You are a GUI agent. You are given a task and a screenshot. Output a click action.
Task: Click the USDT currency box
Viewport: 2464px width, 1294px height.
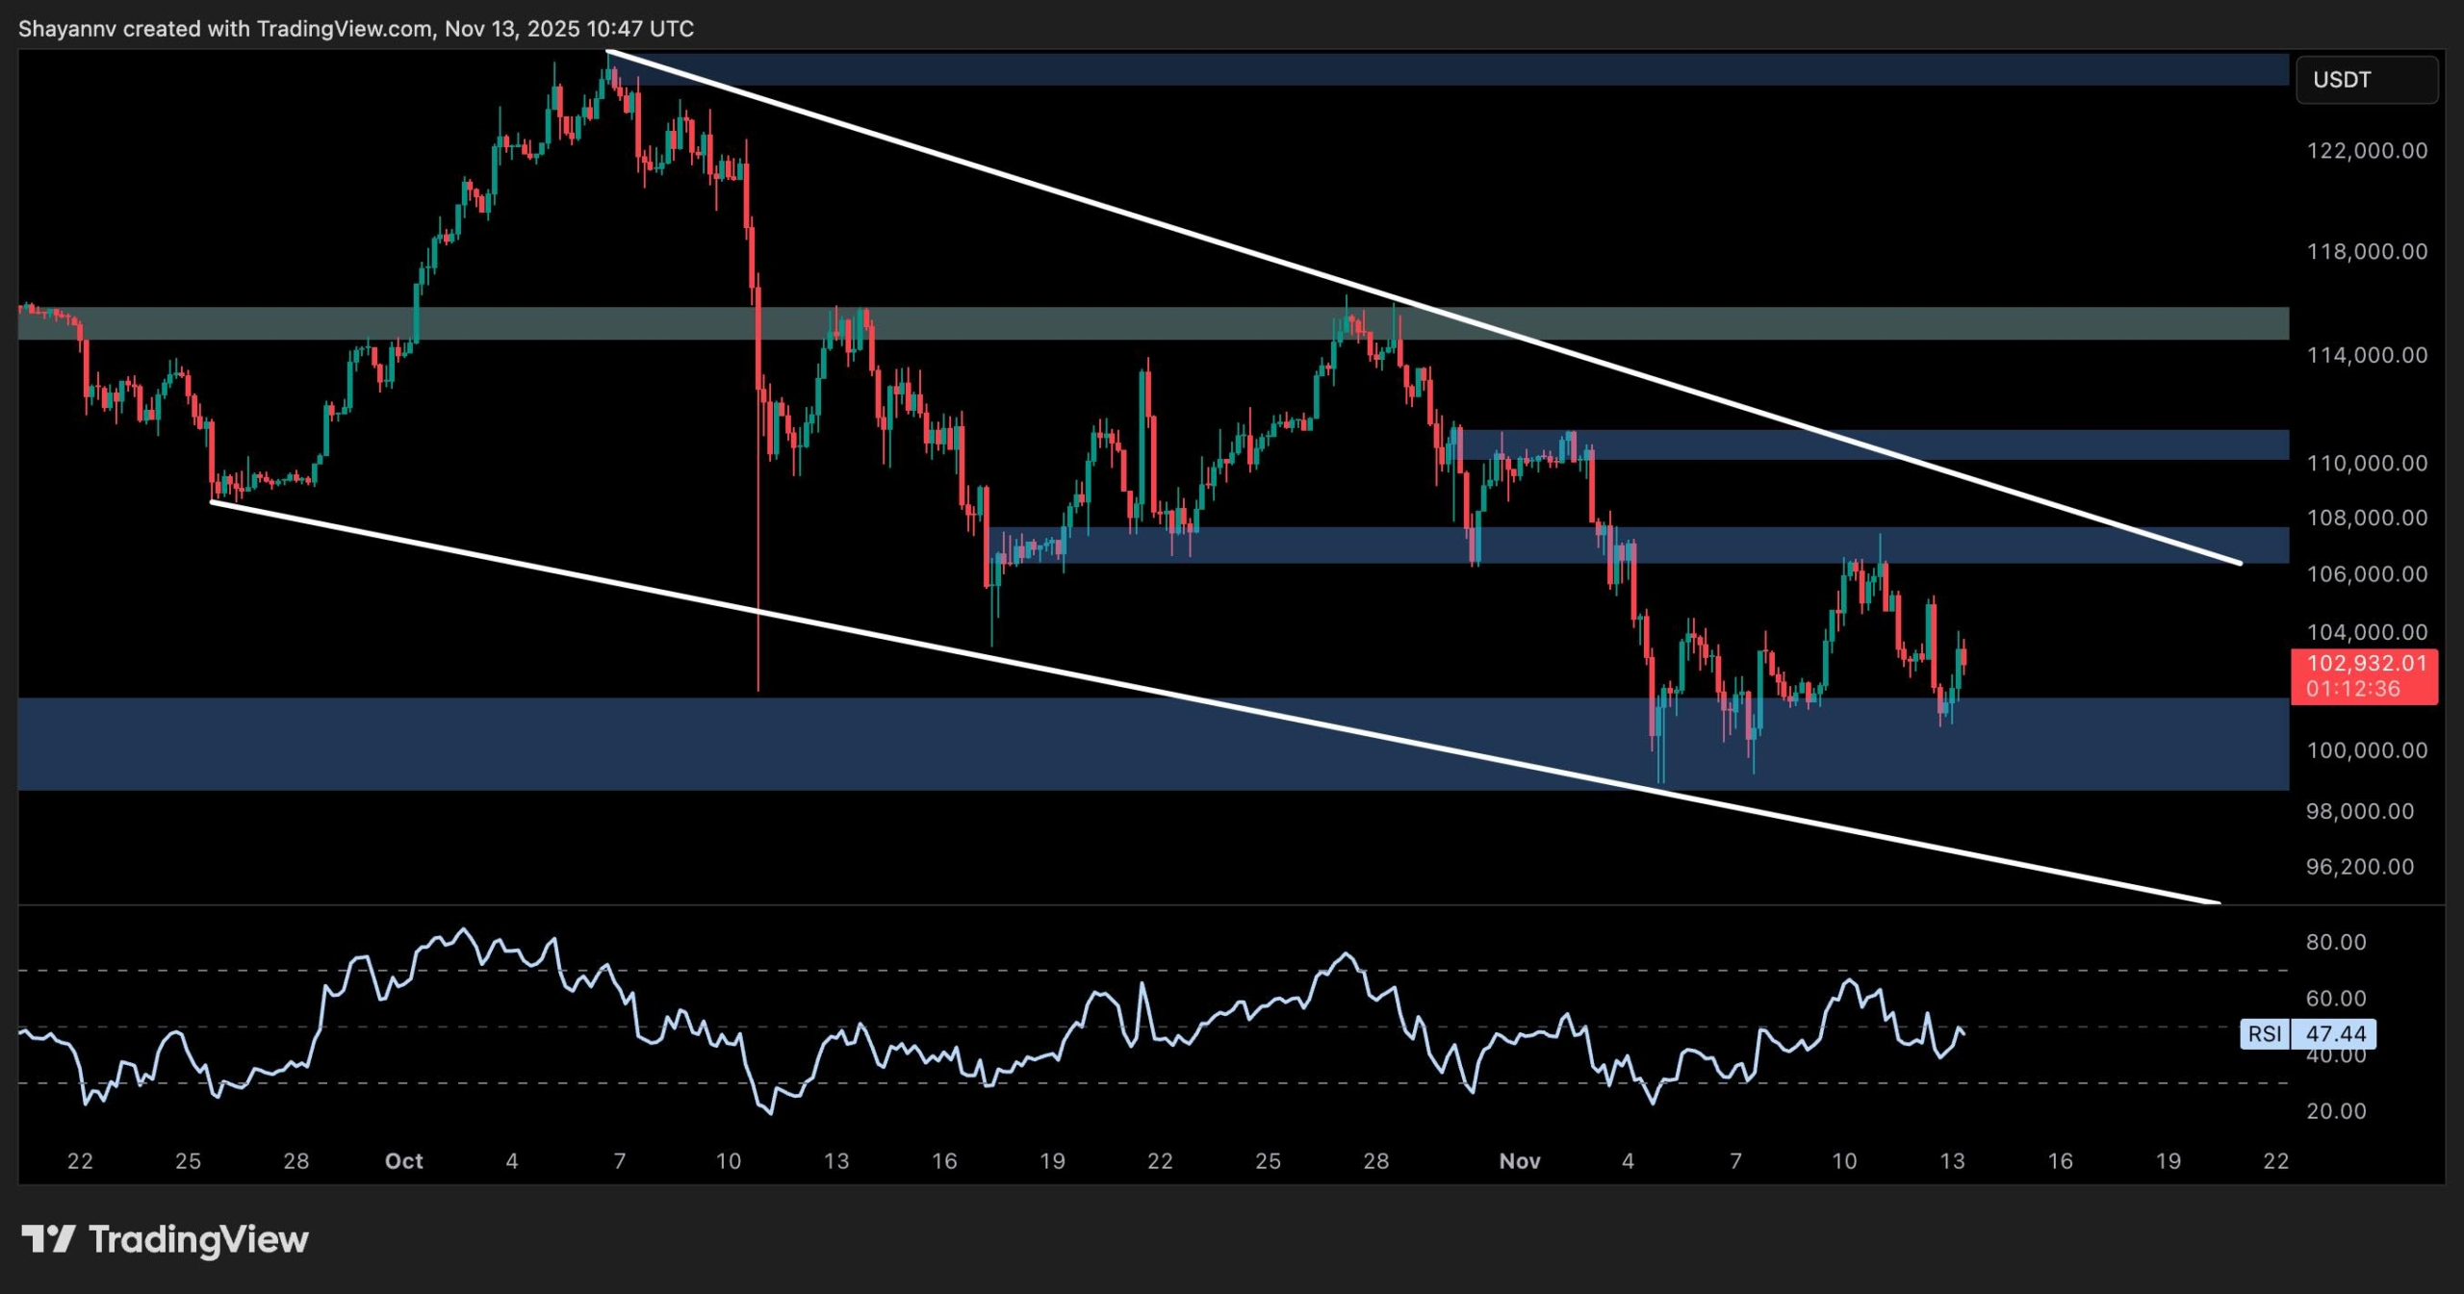pos(2366,80)
